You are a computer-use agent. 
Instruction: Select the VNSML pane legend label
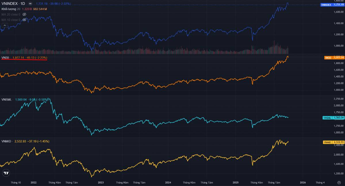coord(7,100)
